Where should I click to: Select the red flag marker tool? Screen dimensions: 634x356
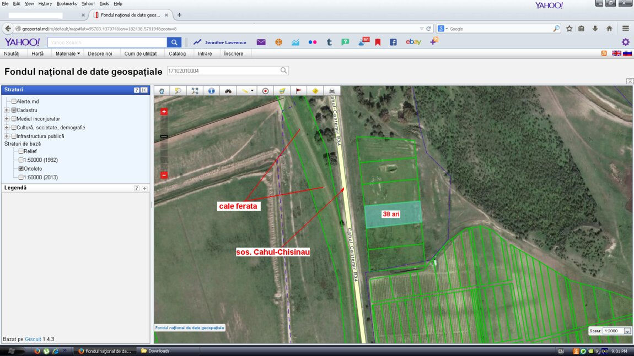[298, 91]
